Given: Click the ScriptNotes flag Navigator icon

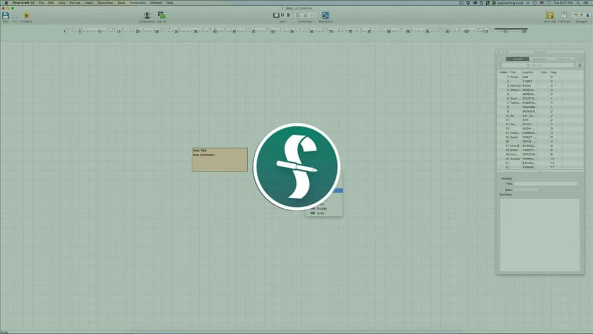Looking at the screenshot, I should click(581, 16).
